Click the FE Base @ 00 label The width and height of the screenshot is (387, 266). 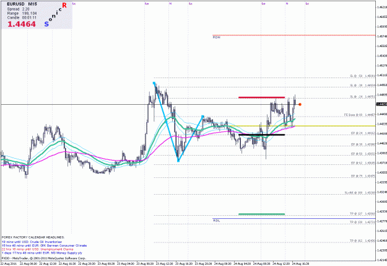360,115
